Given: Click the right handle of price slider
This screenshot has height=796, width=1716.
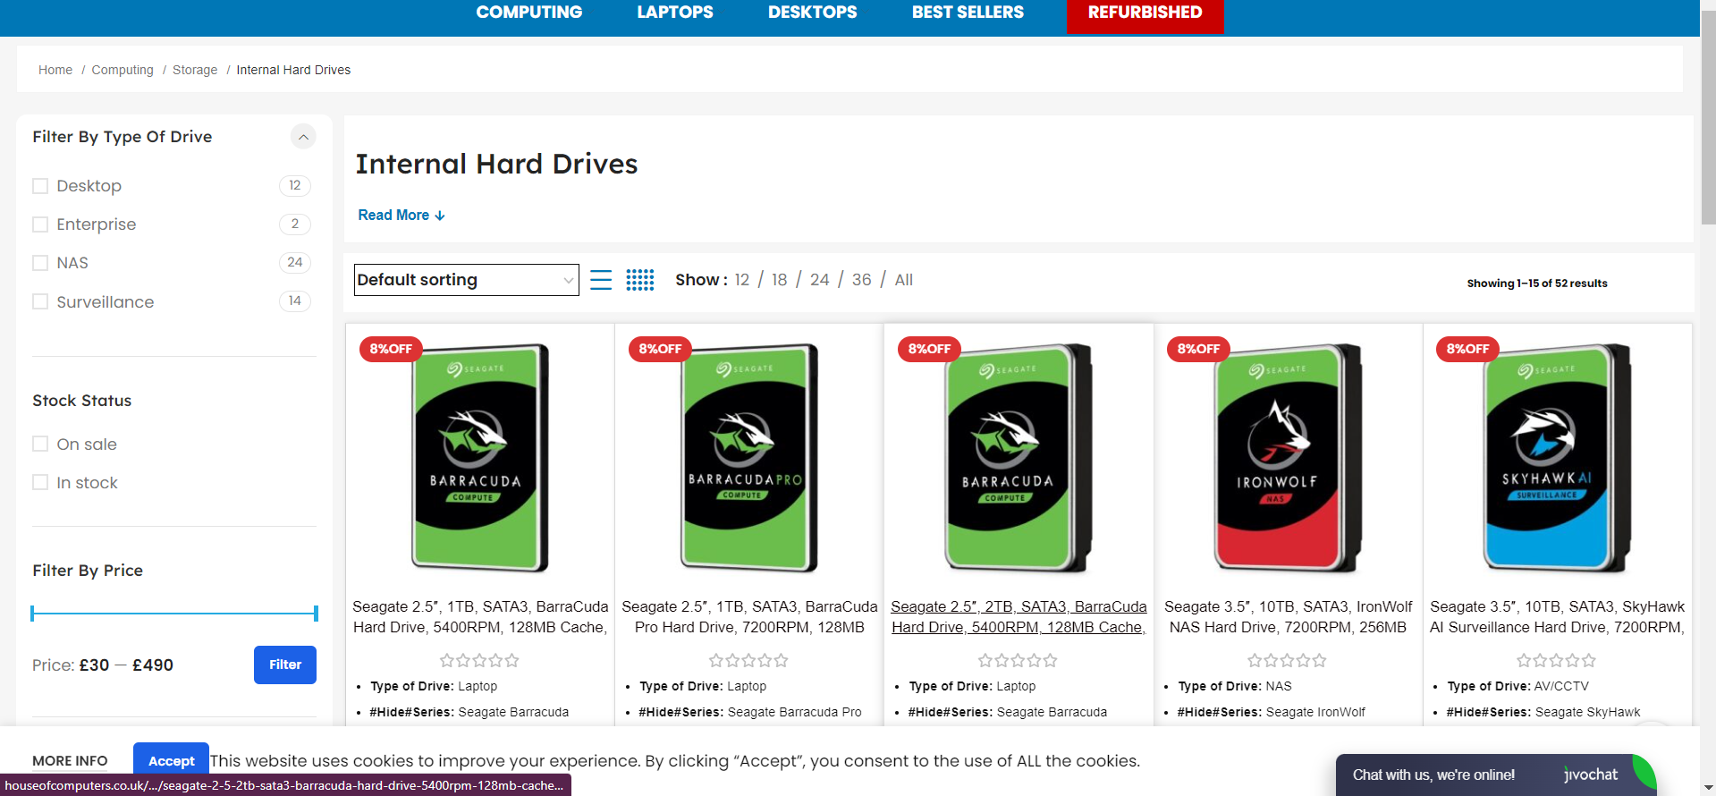Looking at the screenshot, I should (316, 614).
